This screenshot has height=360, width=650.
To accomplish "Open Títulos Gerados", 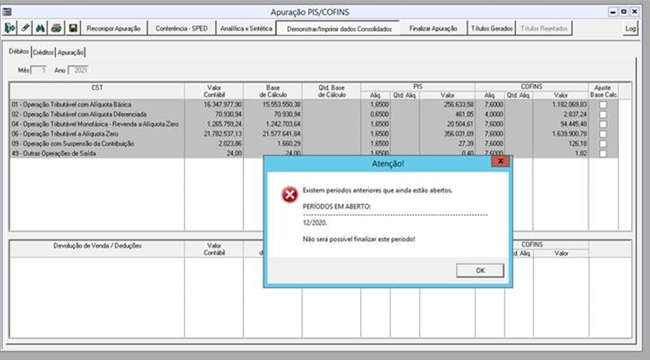I will [x=492, y=28].
